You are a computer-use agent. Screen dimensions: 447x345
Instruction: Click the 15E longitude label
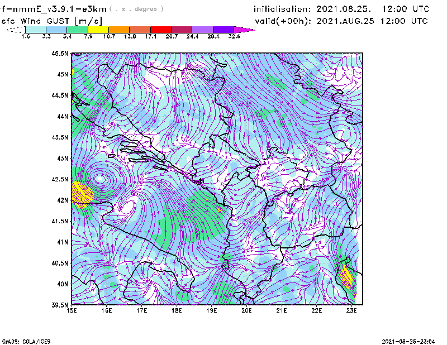click(72, 310)
